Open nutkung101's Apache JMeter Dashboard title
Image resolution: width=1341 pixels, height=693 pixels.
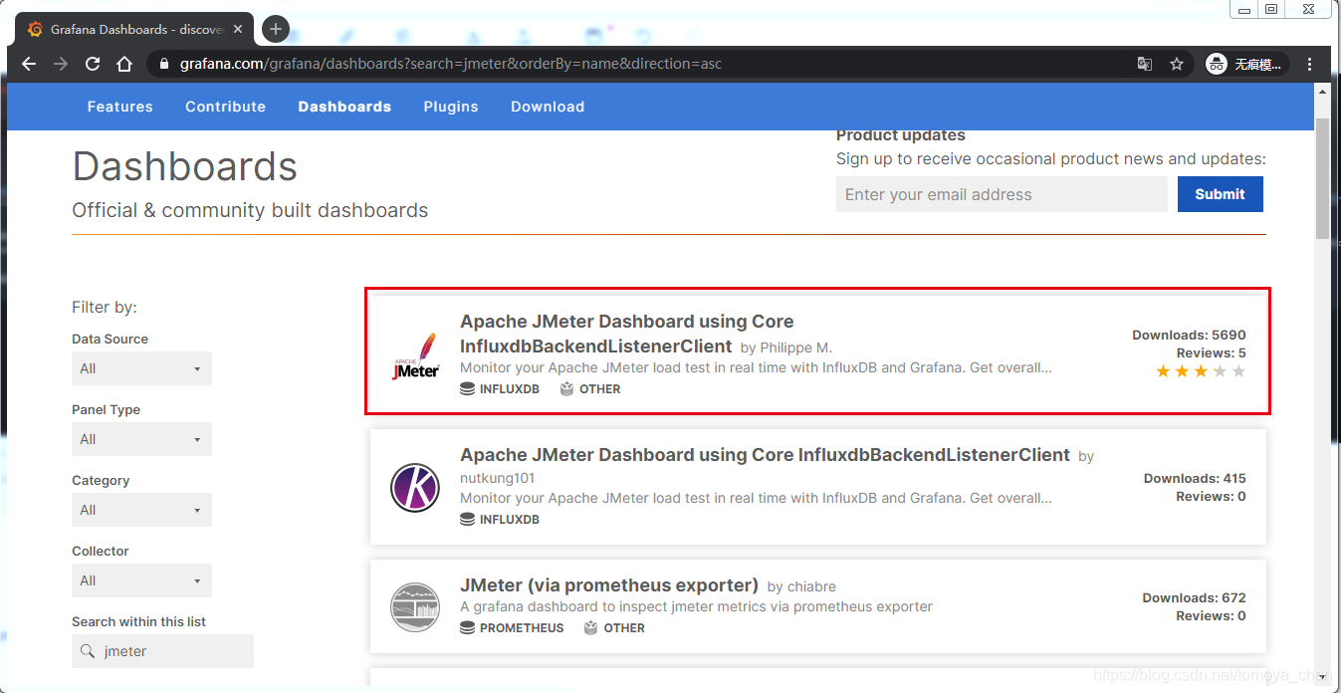click(x=765, y=455)
